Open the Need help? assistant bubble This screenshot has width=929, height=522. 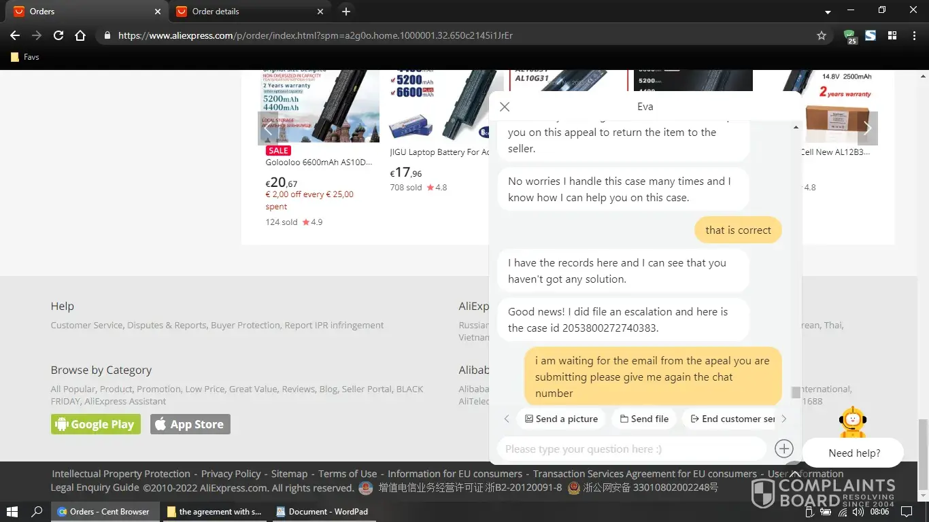click(x=854, y=453)
